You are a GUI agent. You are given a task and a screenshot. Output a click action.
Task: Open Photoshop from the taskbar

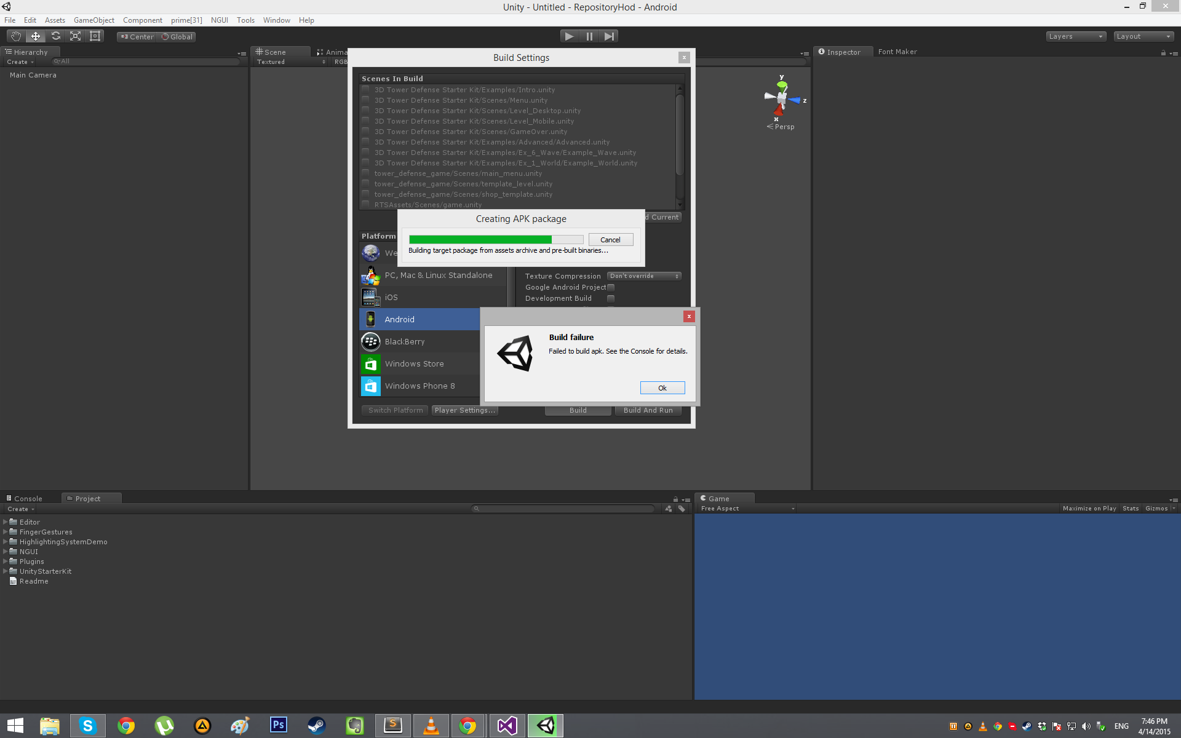278,726
